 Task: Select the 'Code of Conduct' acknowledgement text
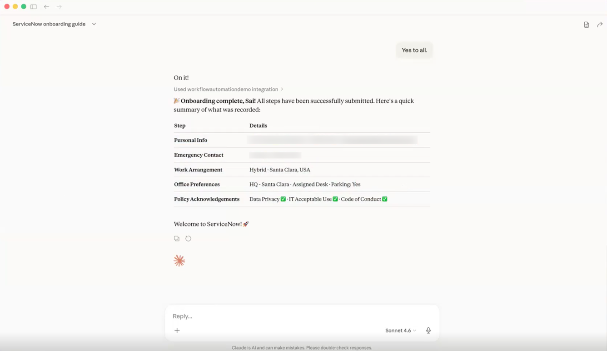pyautogui.click(x=361, y=199)
